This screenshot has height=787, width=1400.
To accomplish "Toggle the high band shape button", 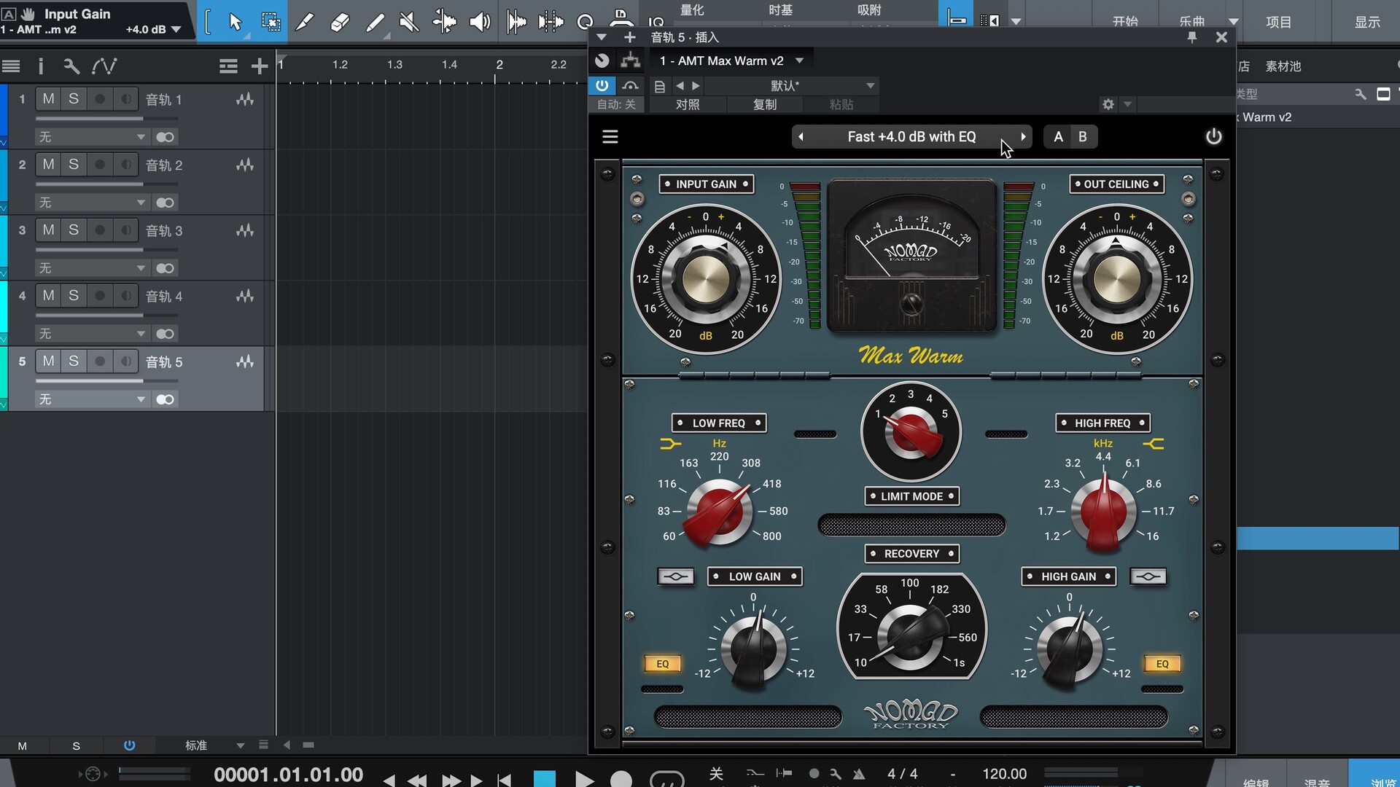I will [x=1148, y=576].
